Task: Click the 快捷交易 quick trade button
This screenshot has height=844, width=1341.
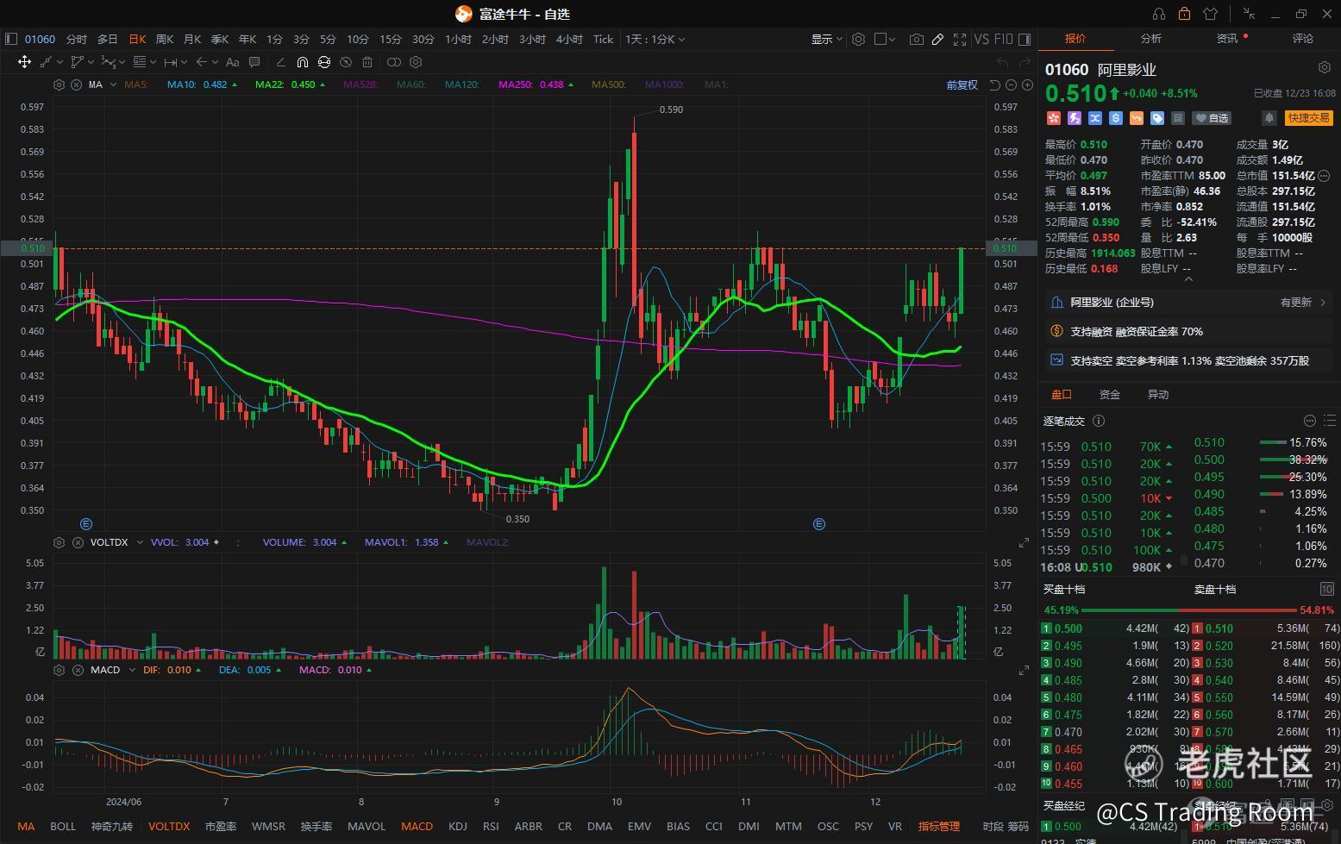Action: 1308,117
